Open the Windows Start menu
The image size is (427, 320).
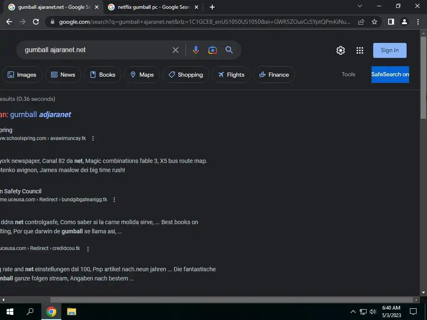coord(10,312)
